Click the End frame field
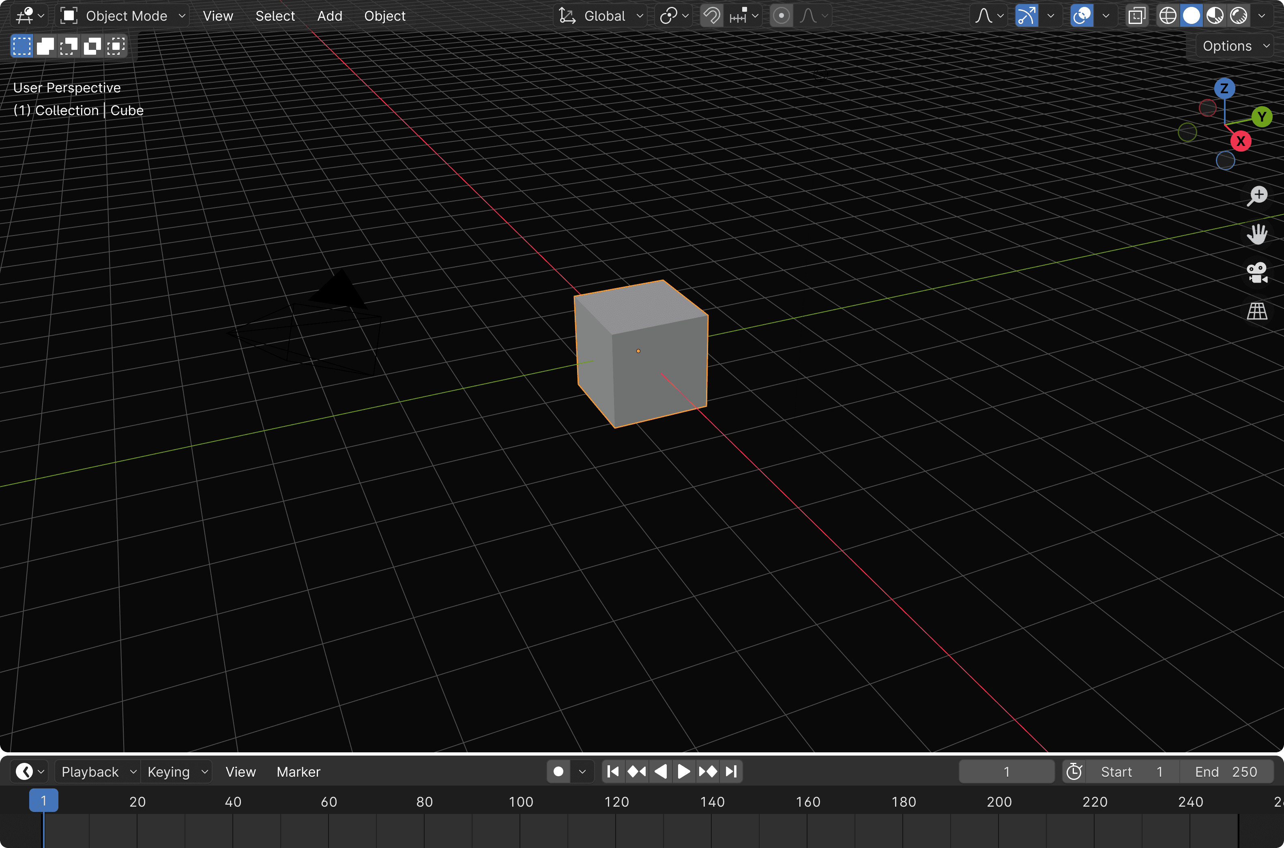 coord(1226,771)
